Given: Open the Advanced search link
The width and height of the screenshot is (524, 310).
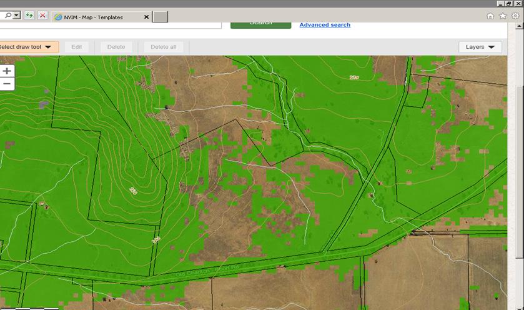Looking at the screenshot, I should coord(325,25).
